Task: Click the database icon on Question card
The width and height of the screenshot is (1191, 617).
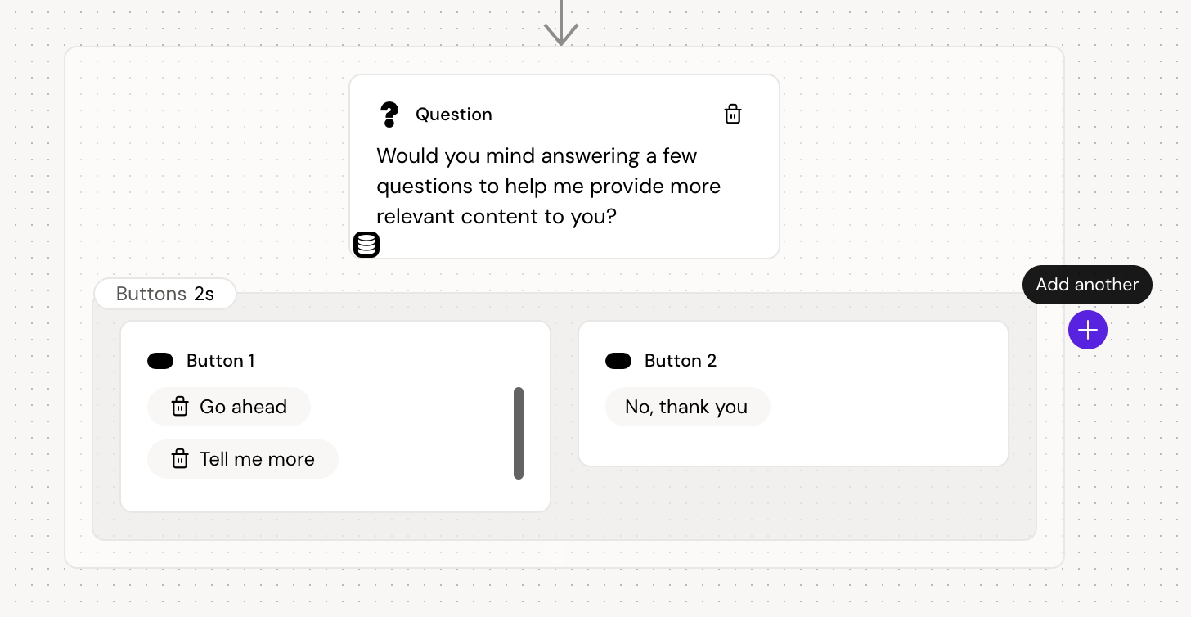Action: coord(366,244)
